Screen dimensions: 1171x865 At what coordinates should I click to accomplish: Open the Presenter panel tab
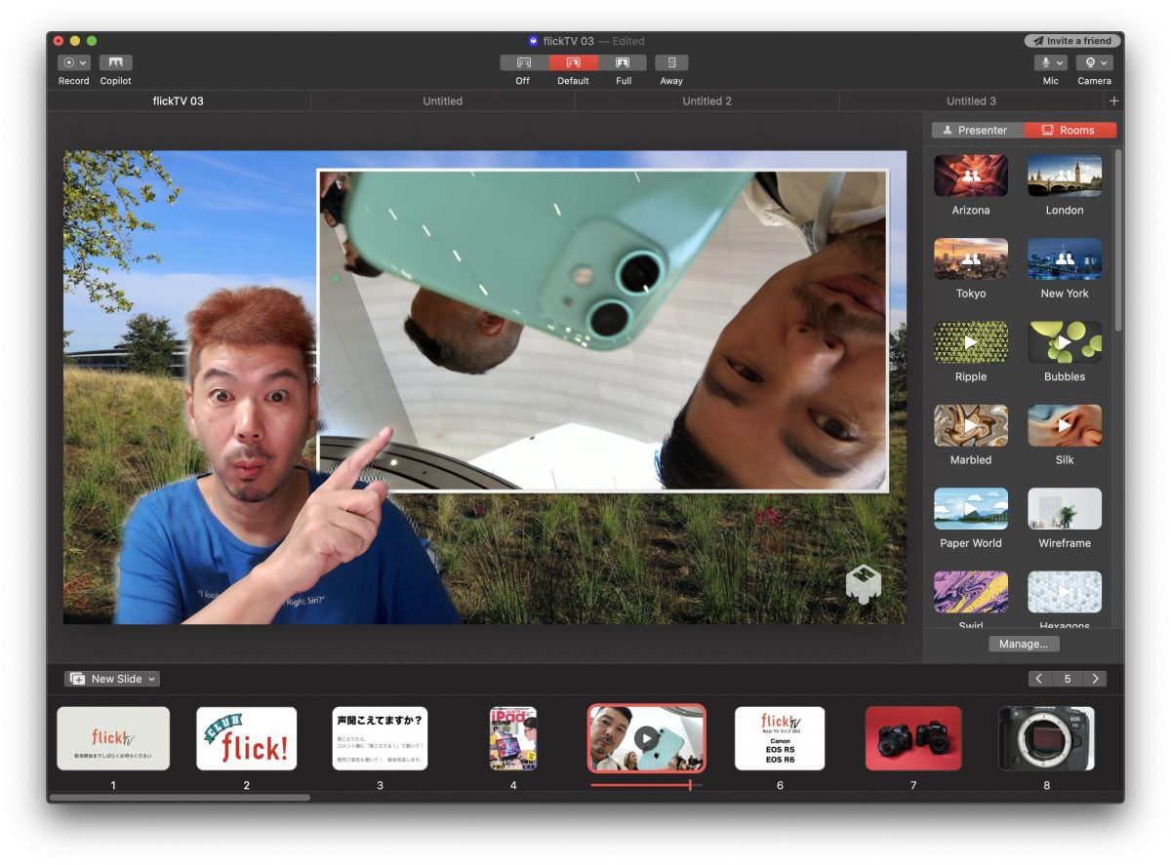(974, 130)
